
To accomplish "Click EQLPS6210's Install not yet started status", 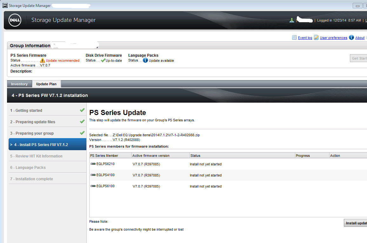I will pos(205,164).
